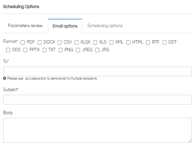The image size is (193, 145).
Task: Check the PDF format checkbox
Action: click(x=23, y=42)
